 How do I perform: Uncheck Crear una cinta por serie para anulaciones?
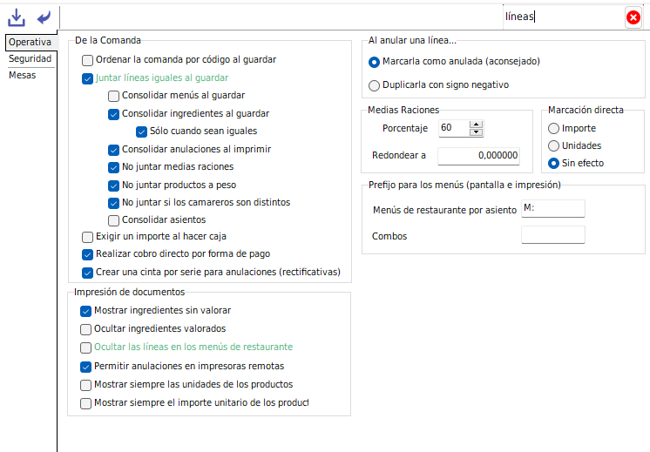pyautogui.click(x=87, y=273)
